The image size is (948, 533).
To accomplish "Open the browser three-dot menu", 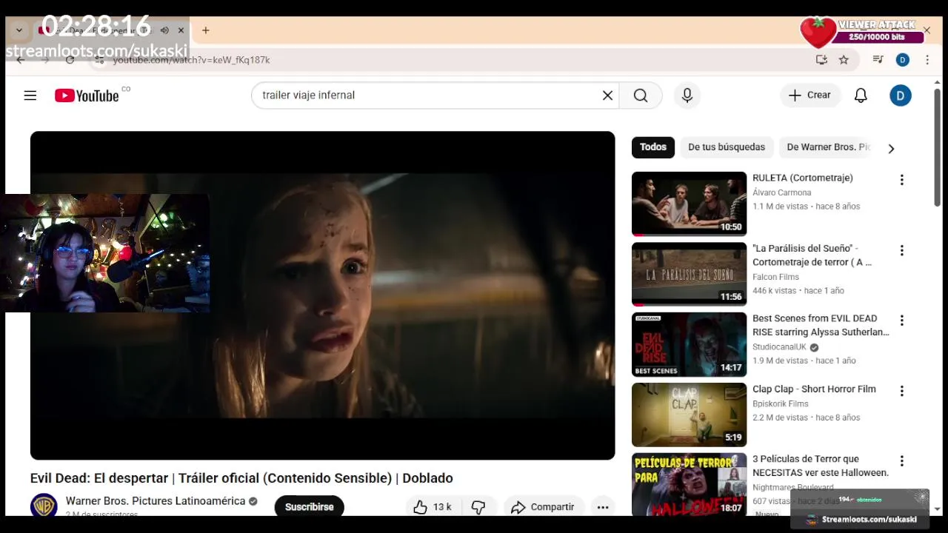I will (927, 60).
